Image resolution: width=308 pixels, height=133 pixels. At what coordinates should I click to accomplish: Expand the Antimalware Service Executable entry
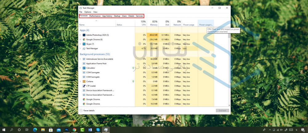click(80, 59)
